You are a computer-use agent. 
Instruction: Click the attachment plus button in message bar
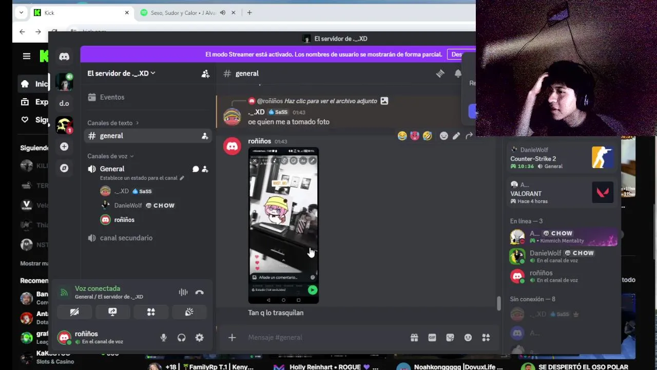click(232, 338)
